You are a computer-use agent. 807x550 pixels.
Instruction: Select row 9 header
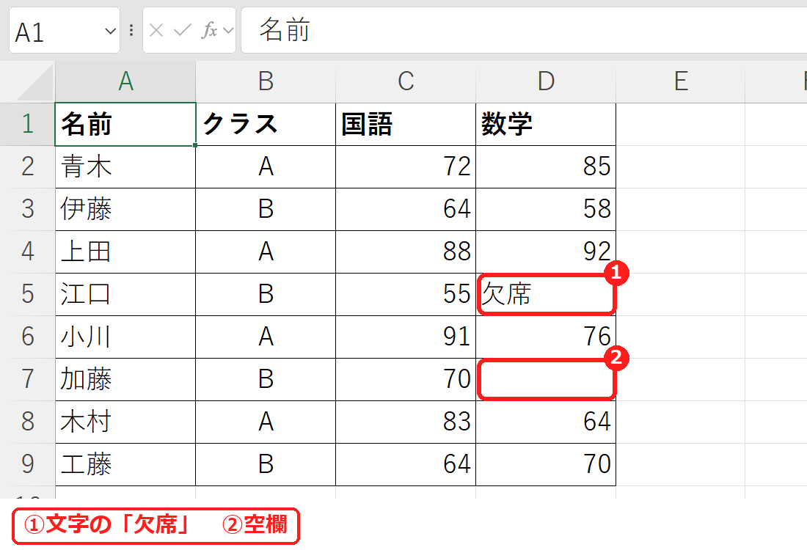click(28, 465)
